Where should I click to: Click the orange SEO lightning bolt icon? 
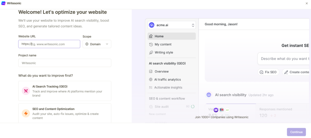coord(26,113)
